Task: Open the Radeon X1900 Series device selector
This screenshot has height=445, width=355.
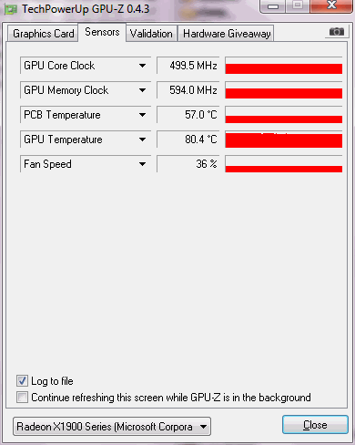Action: [112, 427]
